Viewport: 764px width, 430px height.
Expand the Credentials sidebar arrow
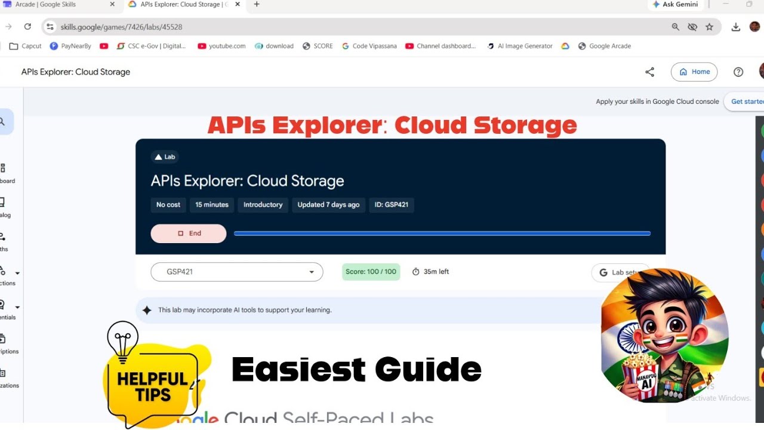coord(17,307)
